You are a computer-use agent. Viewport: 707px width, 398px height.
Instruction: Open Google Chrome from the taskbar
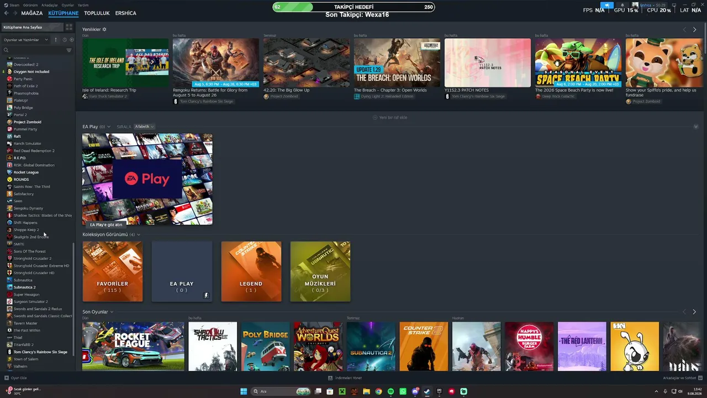click(x=378, y=391)
